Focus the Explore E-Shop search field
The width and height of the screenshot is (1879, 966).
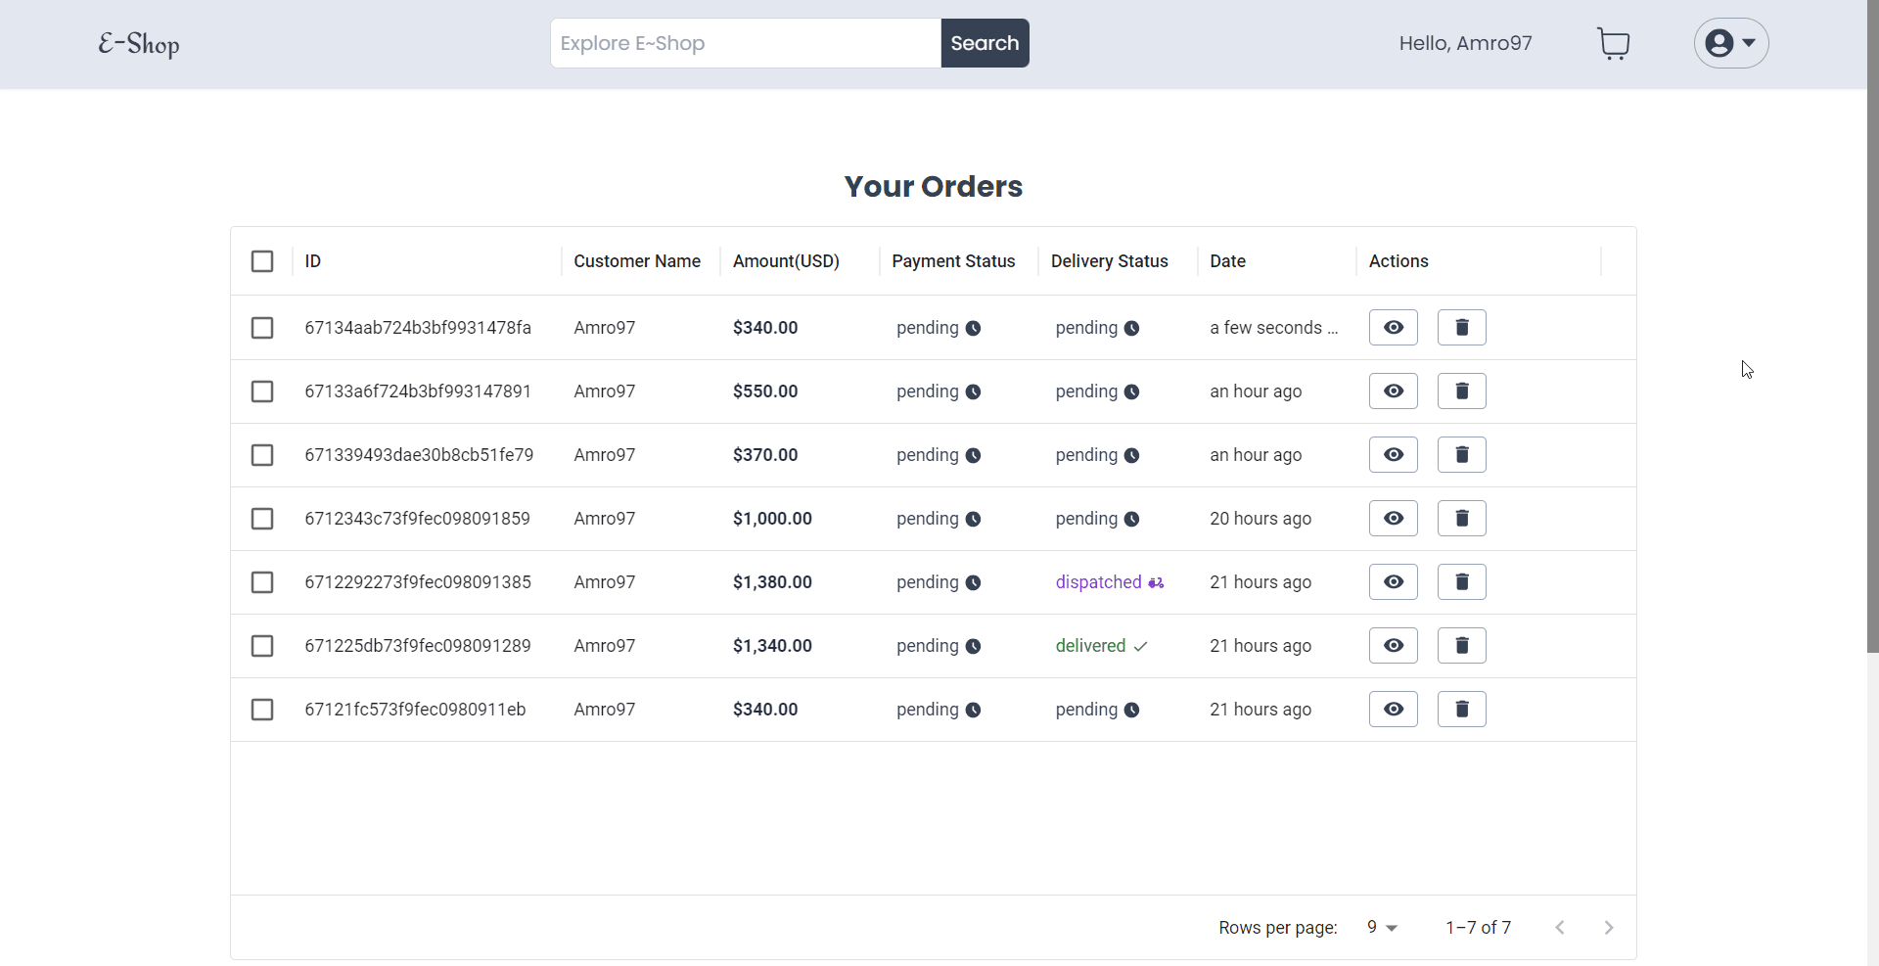click(x=745, y=43)
